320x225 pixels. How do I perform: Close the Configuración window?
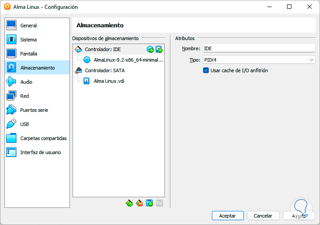(309, 7)
